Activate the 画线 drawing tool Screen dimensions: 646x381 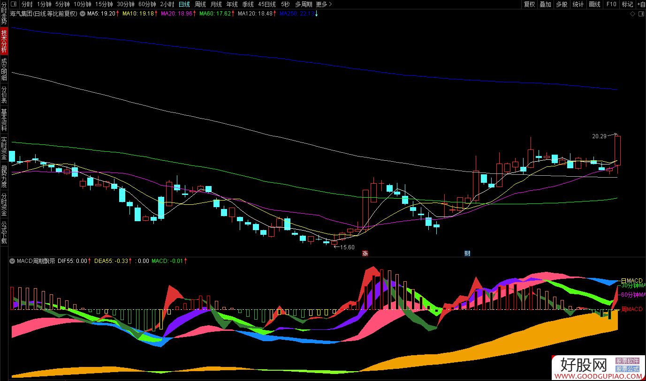[594, 4]
